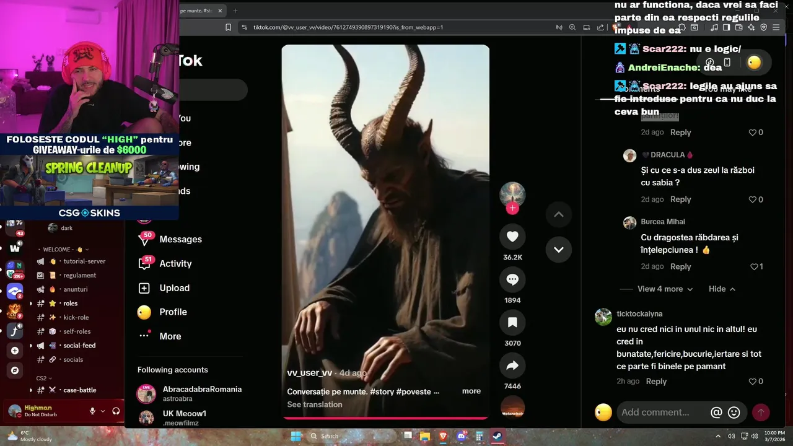Open Steam from taskbar
793x446 pixels.
[x=497, y=436]
